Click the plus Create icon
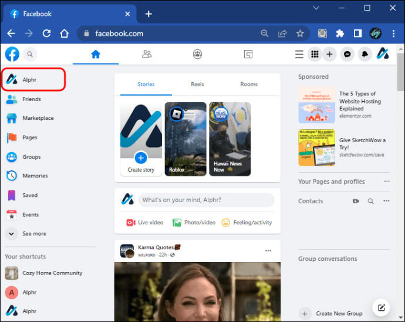 (330, 54)
